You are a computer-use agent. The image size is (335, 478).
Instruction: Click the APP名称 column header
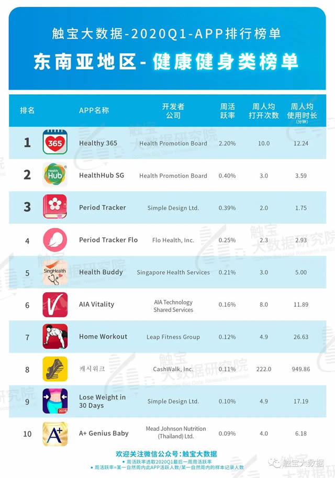[94, 110]
